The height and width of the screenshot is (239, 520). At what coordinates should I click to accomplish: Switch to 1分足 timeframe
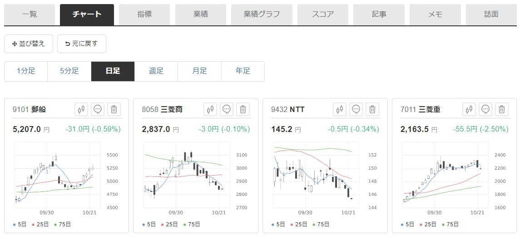(26, 71)
